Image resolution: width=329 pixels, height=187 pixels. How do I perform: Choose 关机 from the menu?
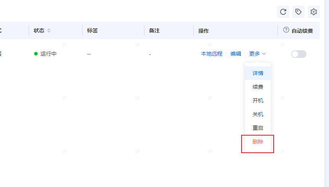pos(258,114)
